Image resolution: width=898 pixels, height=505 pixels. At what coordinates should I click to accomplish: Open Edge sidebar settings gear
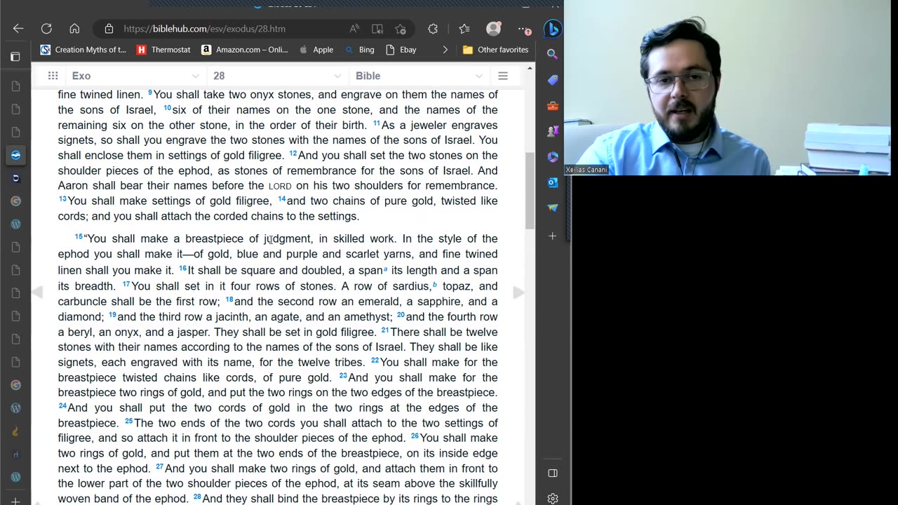(x=553, y=498)
